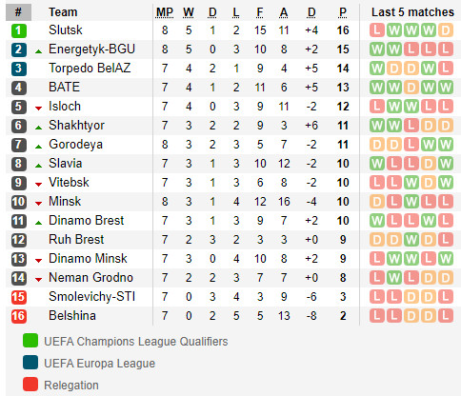
Task: Click the red rank 16 badge for Belshina
Action: pyautogui.click(x=19, y=316)
